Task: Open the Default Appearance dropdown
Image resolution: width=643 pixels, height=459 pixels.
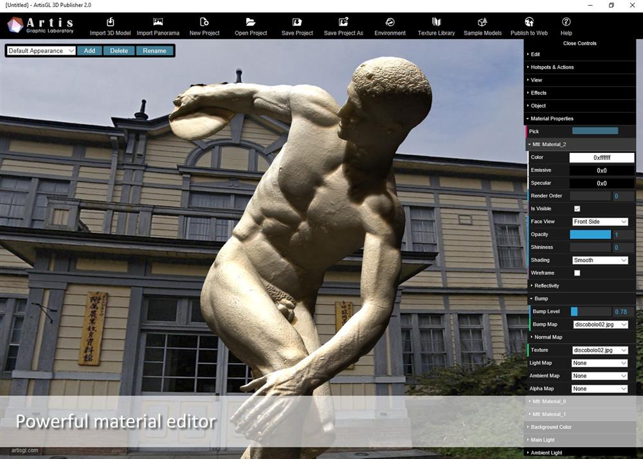Action: (41, 51)
